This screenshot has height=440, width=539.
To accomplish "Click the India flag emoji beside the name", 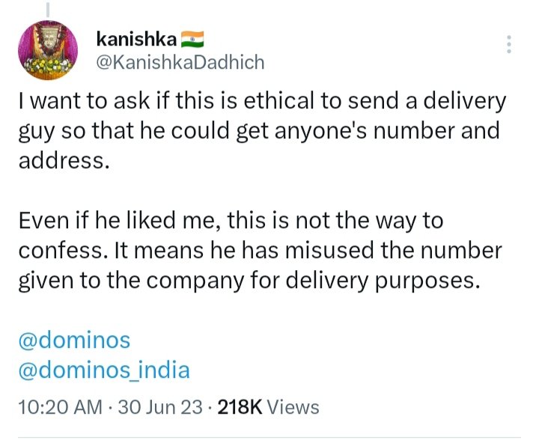I will [192, 38].
